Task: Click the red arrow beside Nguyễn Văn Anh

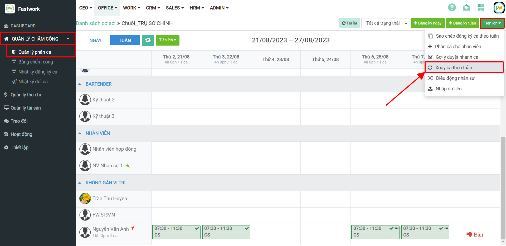Action: click(133, 228)
